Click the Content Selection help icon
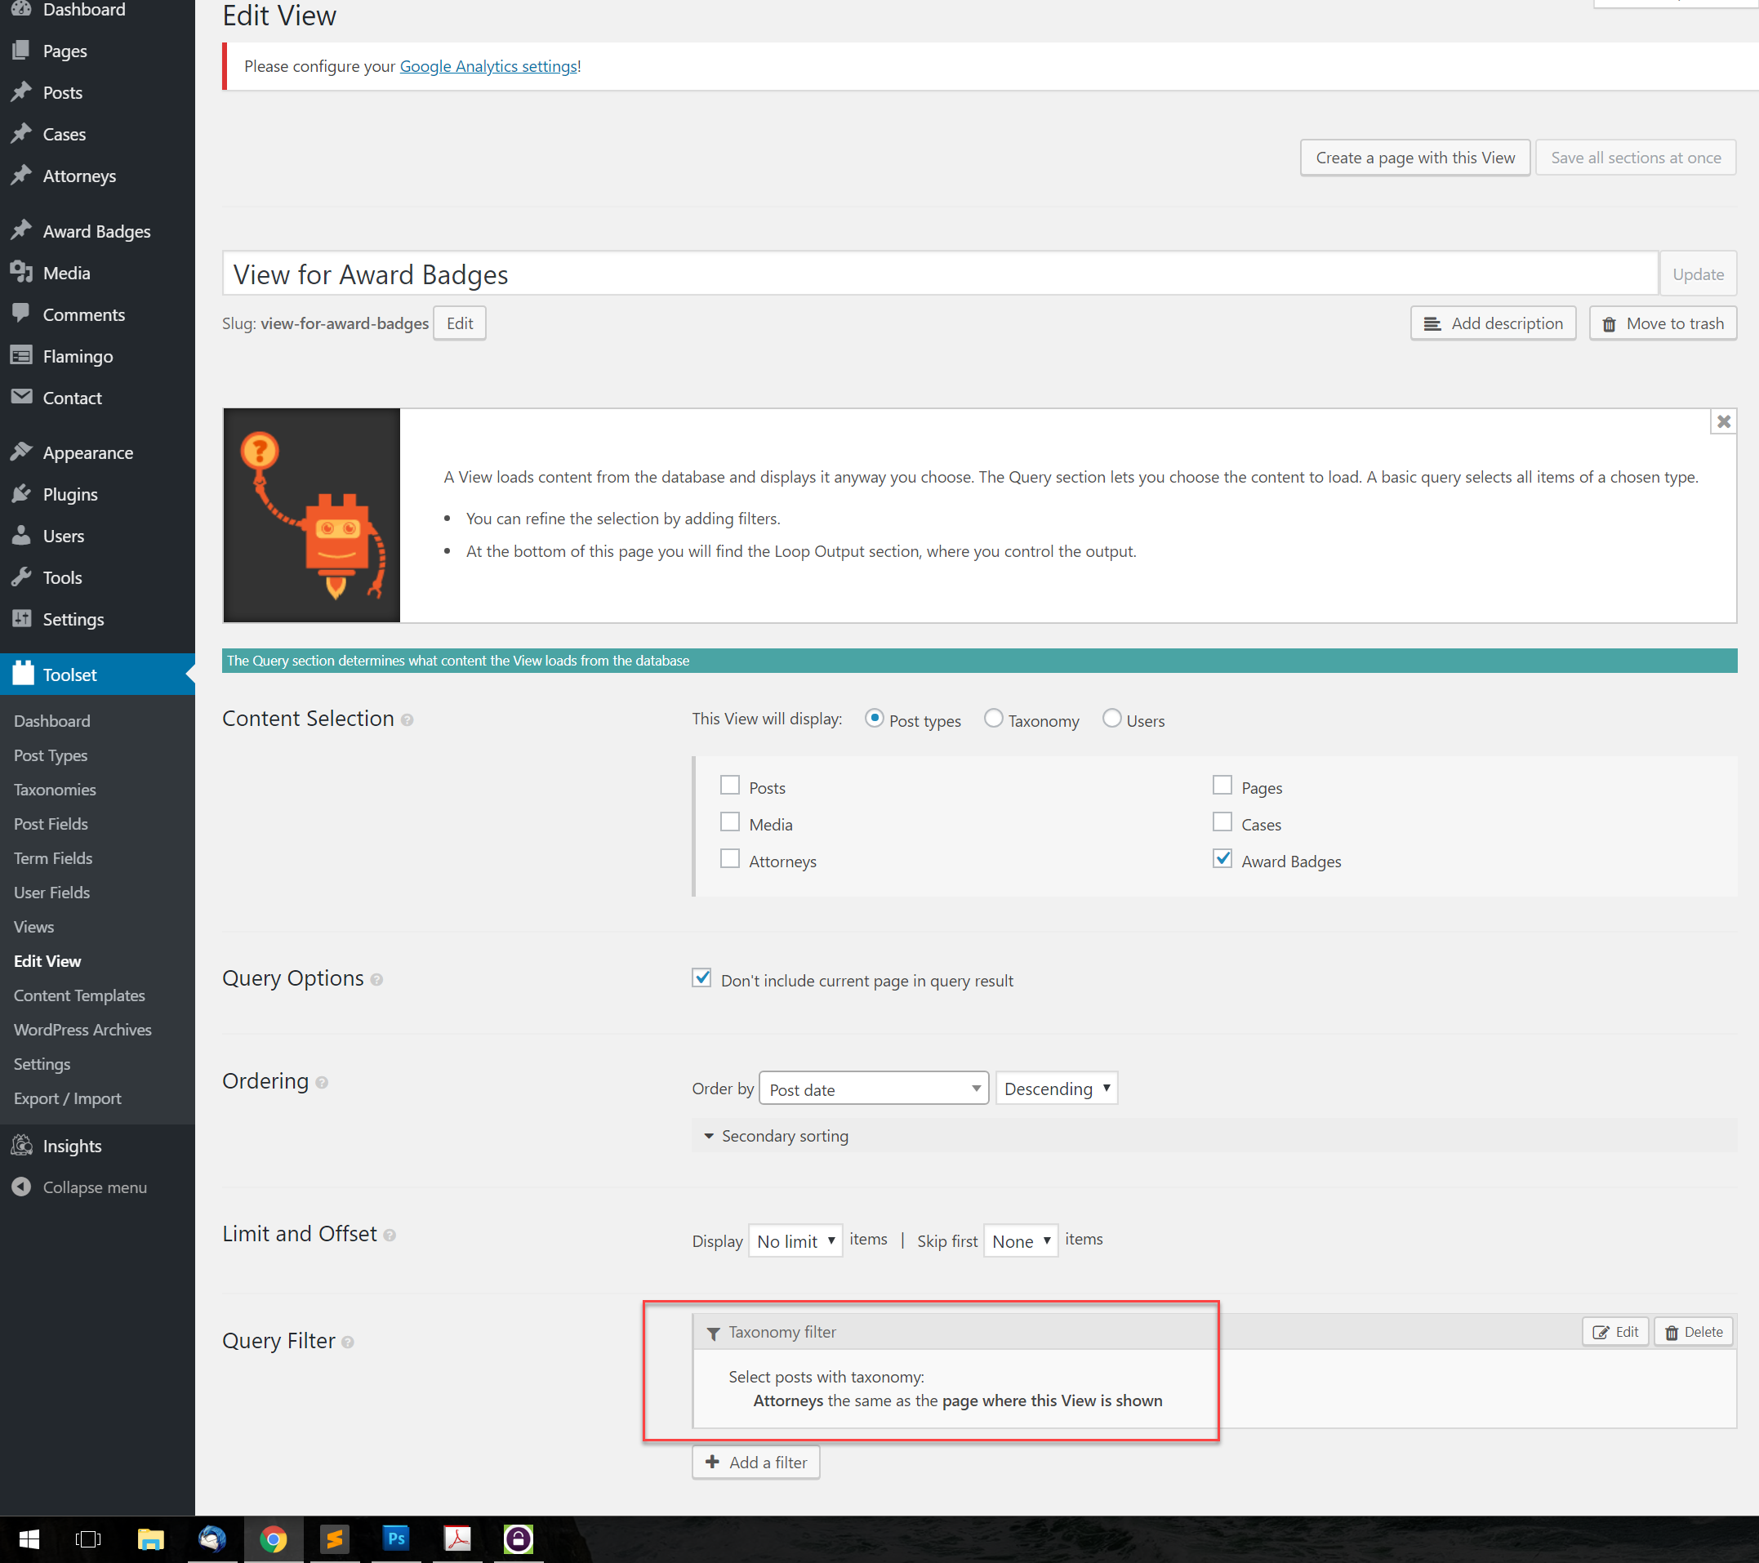This screenshot has width=1759, height=1563. pos(407,719)
